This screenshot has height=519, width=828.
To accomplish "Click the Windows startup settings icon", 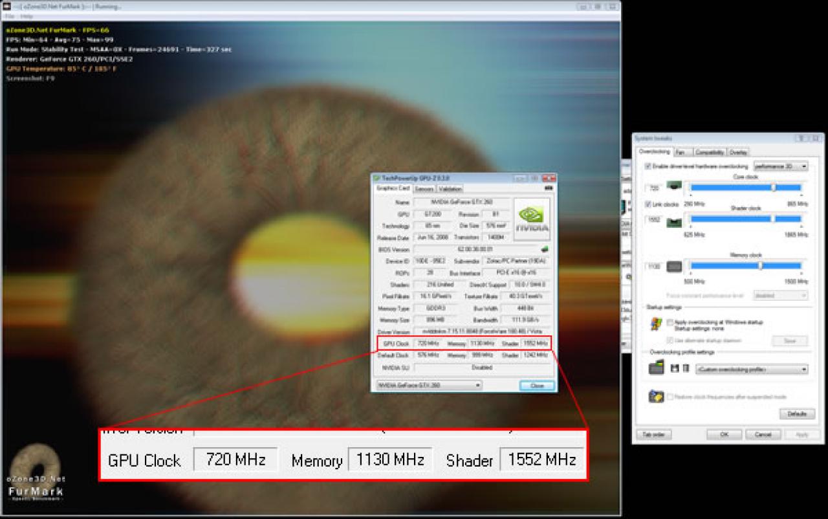I will (656, 324).
